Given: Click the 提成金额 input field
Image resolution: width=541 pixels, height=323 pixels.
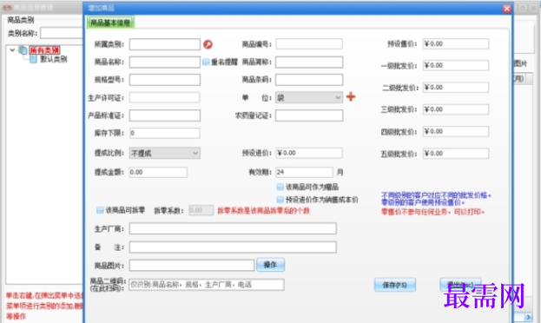Looking at the screenshot, I should [158, 172].
